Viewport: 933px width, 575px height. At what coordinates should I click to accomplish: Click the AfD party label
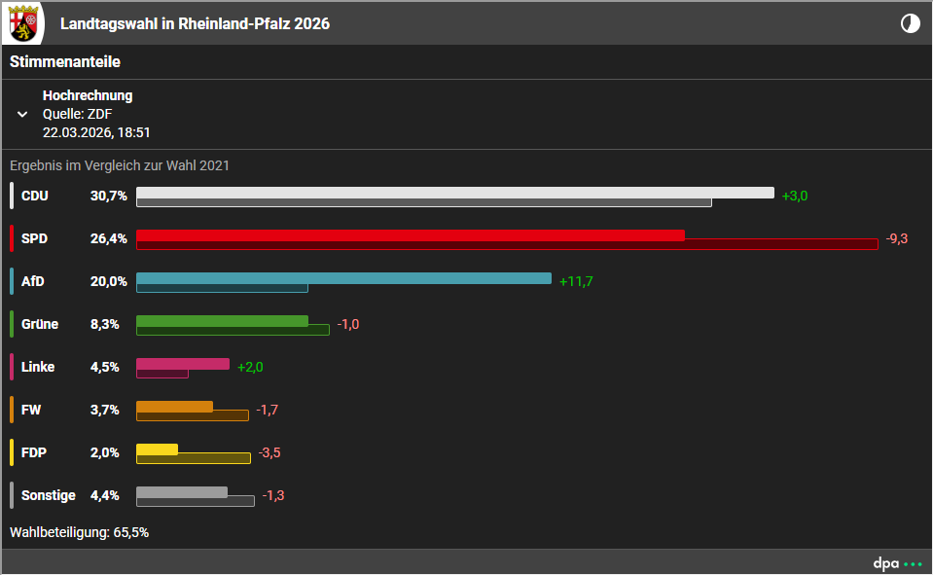tap(33, 281)
